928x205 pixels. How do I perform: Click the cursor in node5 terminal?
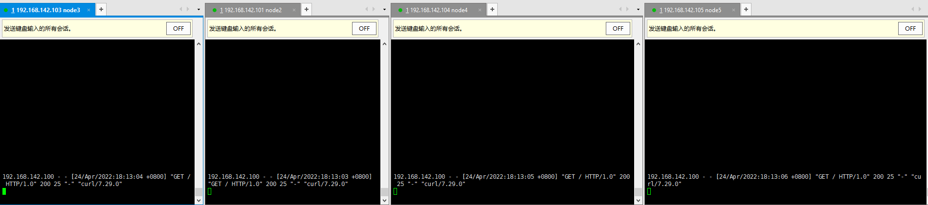pos(649,191)
